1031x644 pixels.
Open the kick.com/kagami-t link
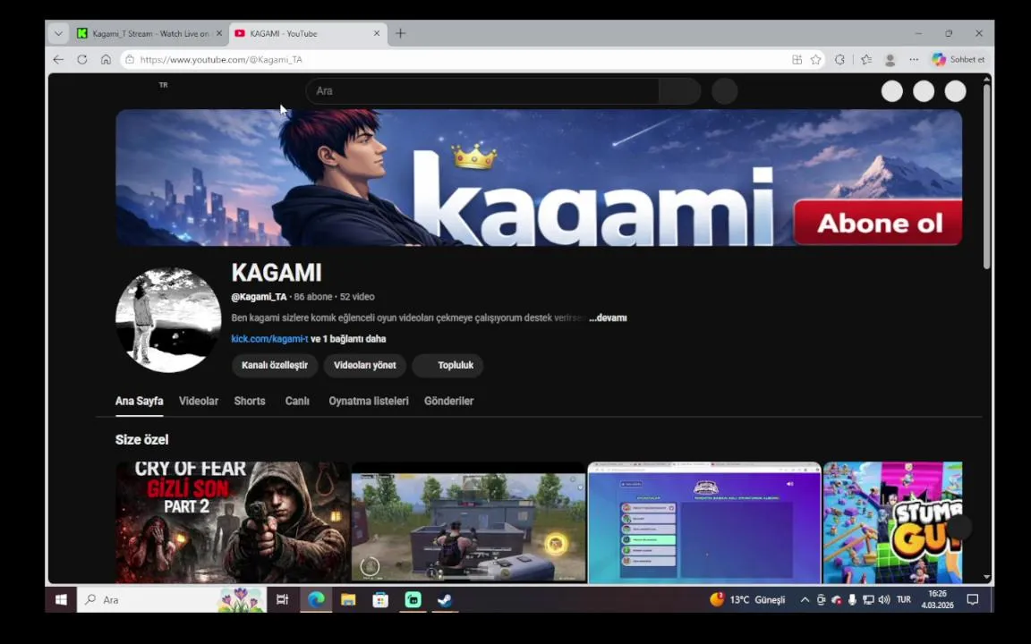269,339
